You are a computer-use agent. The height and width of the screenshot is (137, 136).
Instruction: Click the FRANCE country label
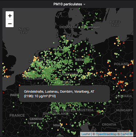click(x=17, y=115)
